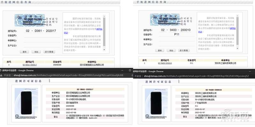Click the minimize icon of the D061 Chrome popup
The image size is (255, 127).
(x=123, y=70)
